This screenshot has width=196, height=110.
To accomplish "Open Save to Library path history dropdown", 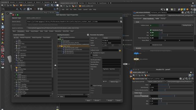I will [x=119, y=22].
